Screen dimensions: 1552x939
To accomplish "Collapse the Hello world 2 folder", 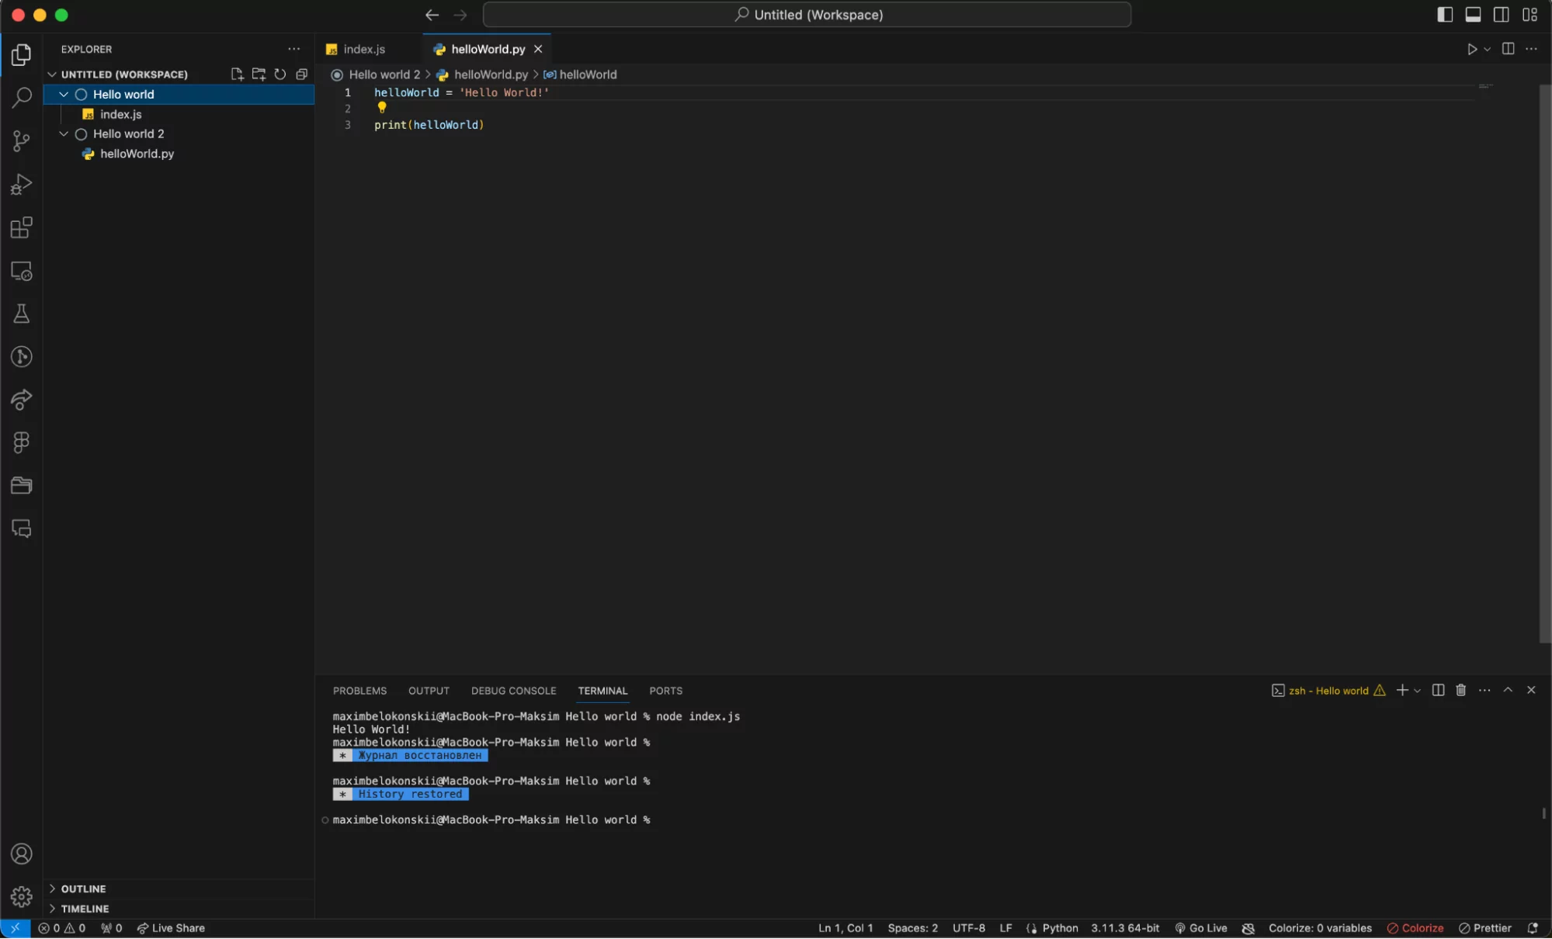I will [x=64, y=133].
